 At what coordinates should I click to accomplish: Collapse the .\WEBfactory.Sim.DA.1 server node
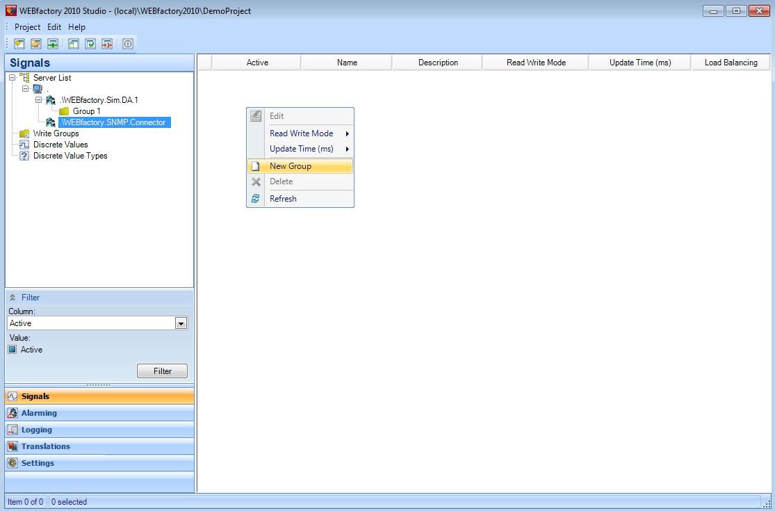click(39, 100)
